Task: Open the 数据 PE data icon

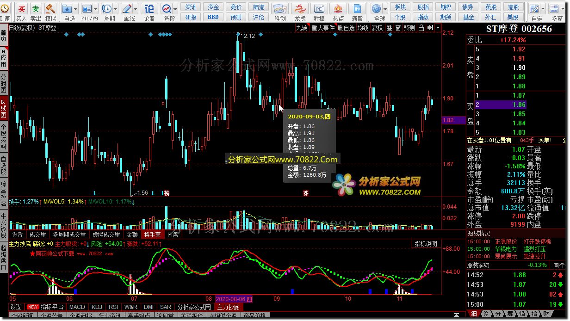Action: (x=319, y=9)
